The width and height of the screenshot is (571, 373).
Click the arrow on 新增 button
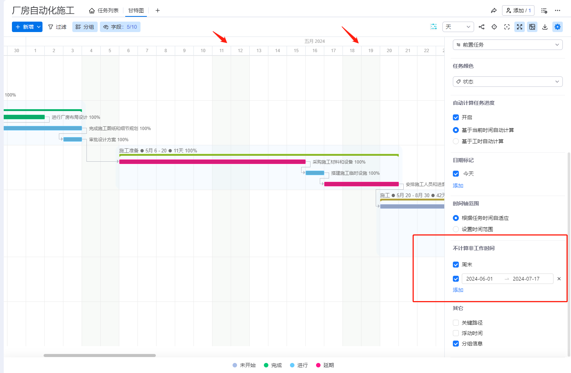coord(39,27)
